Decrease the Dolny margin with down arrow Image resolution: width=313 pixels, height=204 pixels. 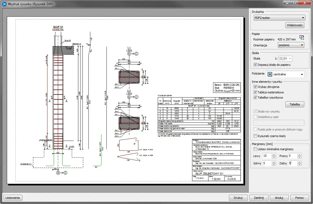point(300,165)
